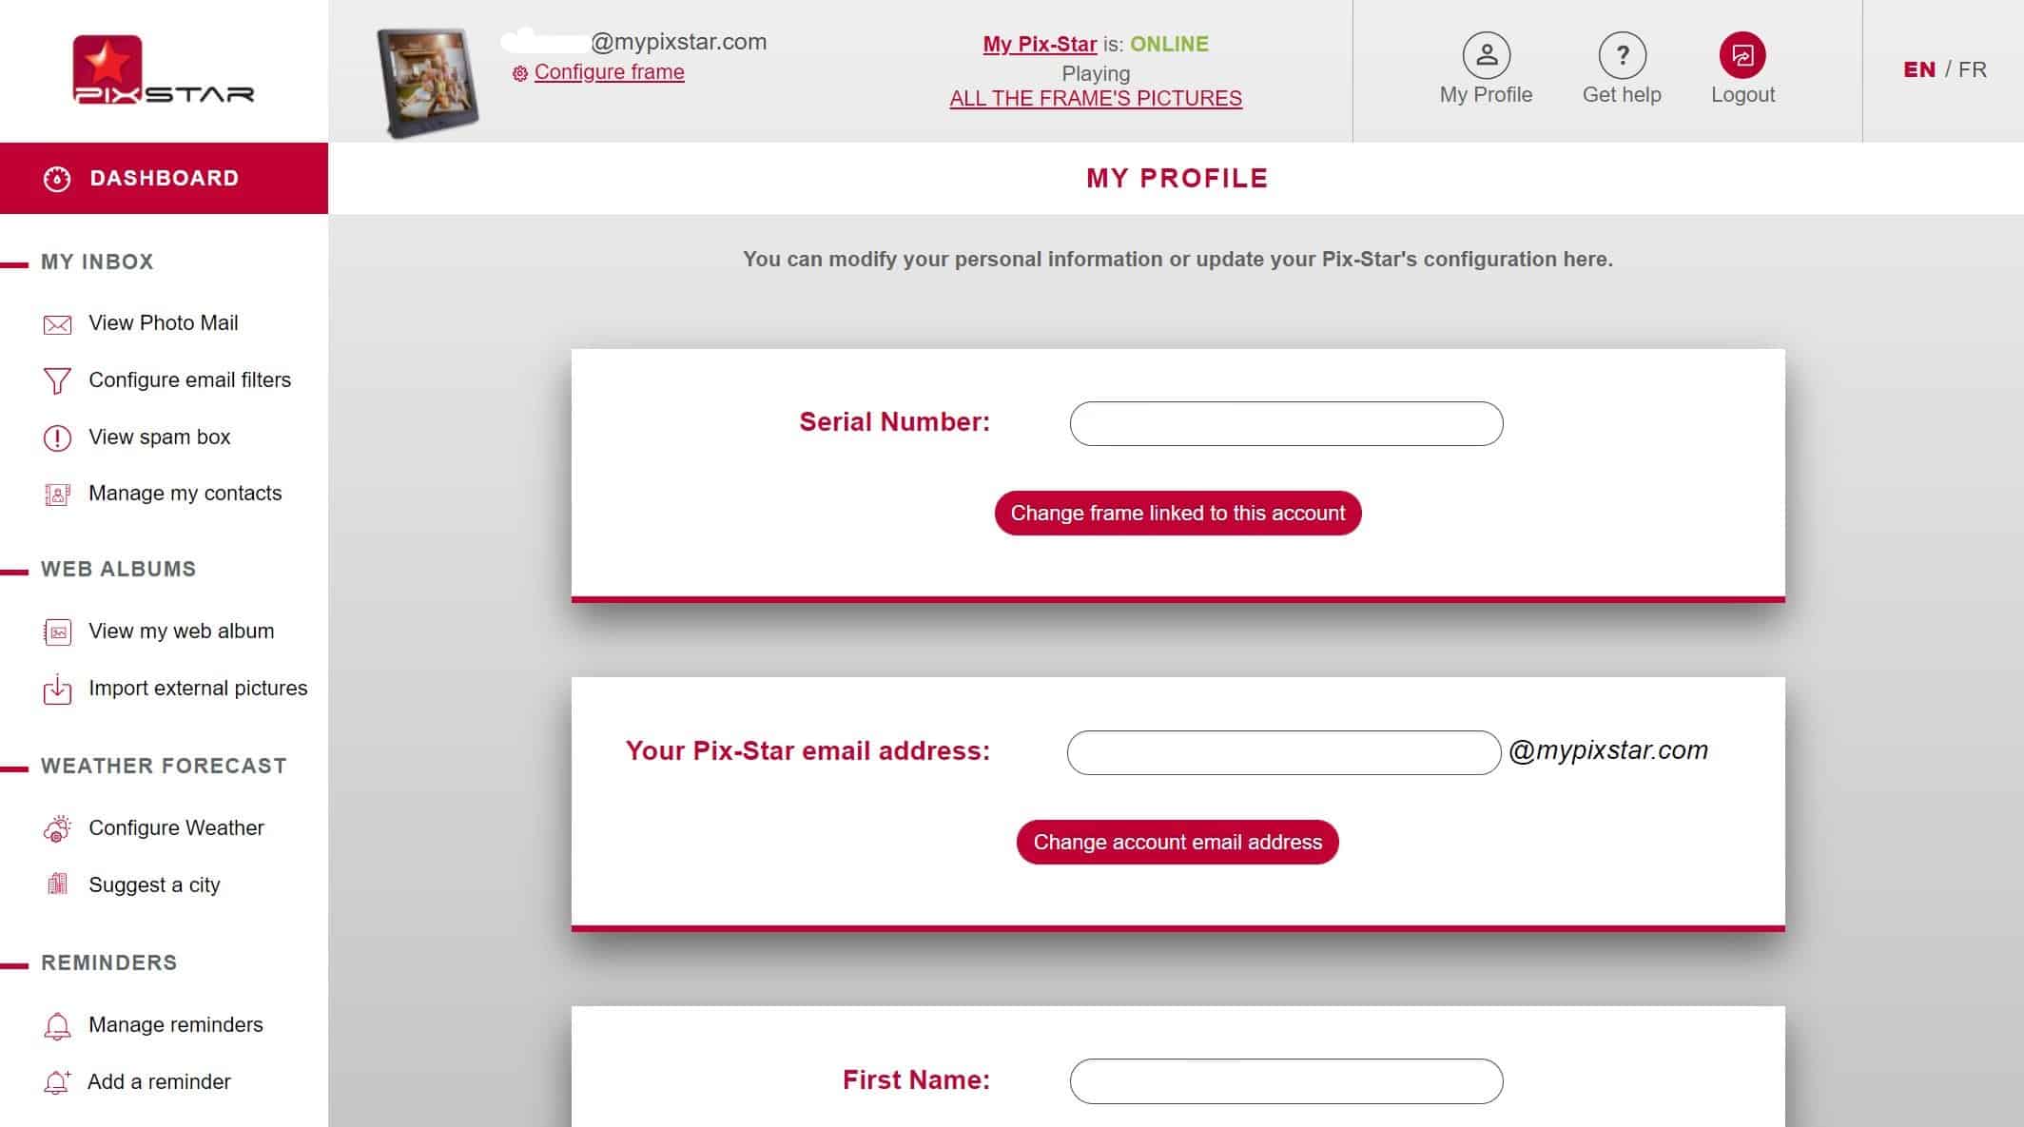This screenshot has width=2024, height=1127.
Task: Click Change account email address button
Action: click(x=1177, y=841)
